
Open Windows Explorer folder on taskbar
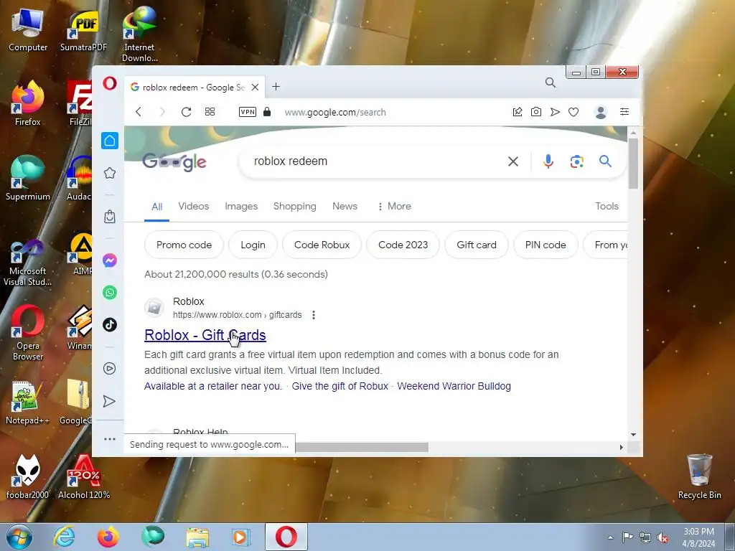click(197, 537)
